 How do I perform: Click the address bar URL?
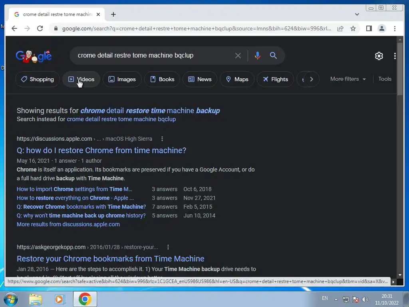pos(197,28)
